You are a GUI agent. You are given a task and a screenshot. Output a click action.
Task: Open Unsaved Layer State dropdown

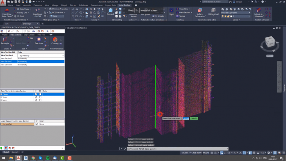(x=236, y=13)
